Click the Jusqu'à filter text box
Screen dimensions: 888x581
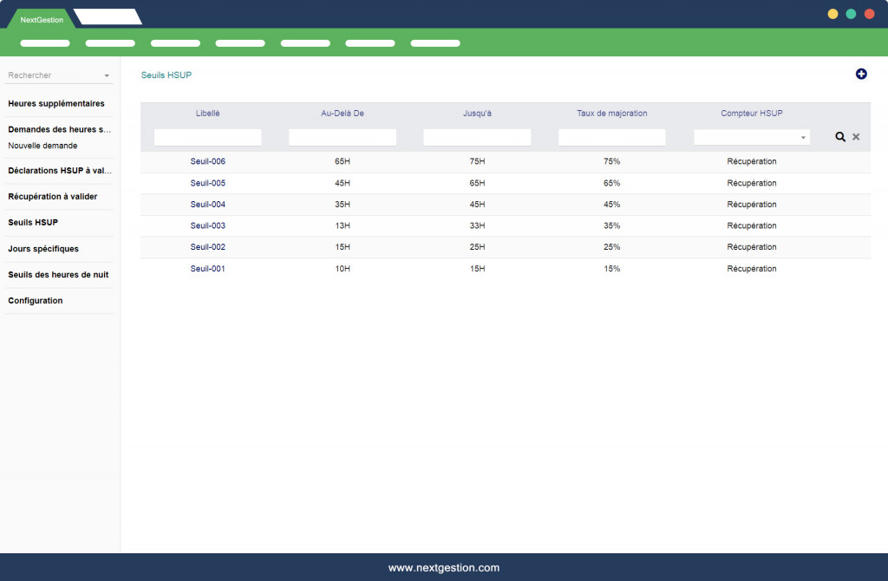pyautogui.click(x=477, y=137)
